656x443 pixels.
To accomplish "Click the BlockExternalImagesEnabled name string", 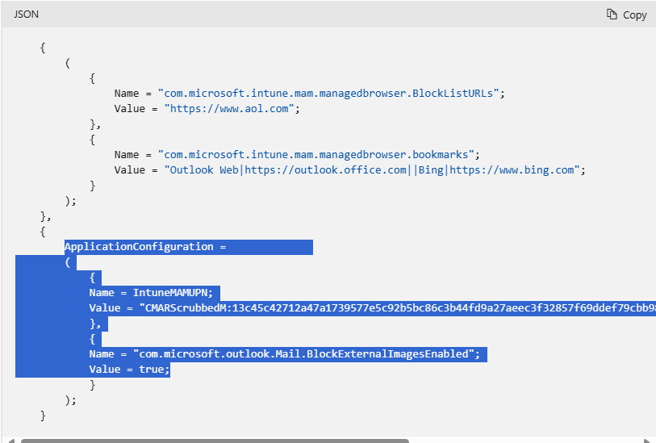I will click(x=303, y=354).
